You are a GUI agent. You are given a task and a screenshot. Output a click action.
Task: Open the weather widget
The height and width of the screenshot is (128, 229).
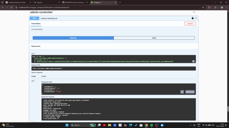tap(8, 125)
